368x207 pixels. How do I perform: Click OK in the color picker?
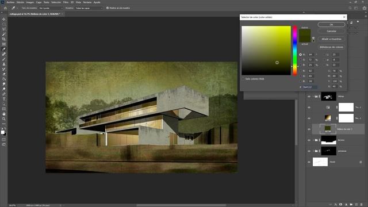point(331,24)
